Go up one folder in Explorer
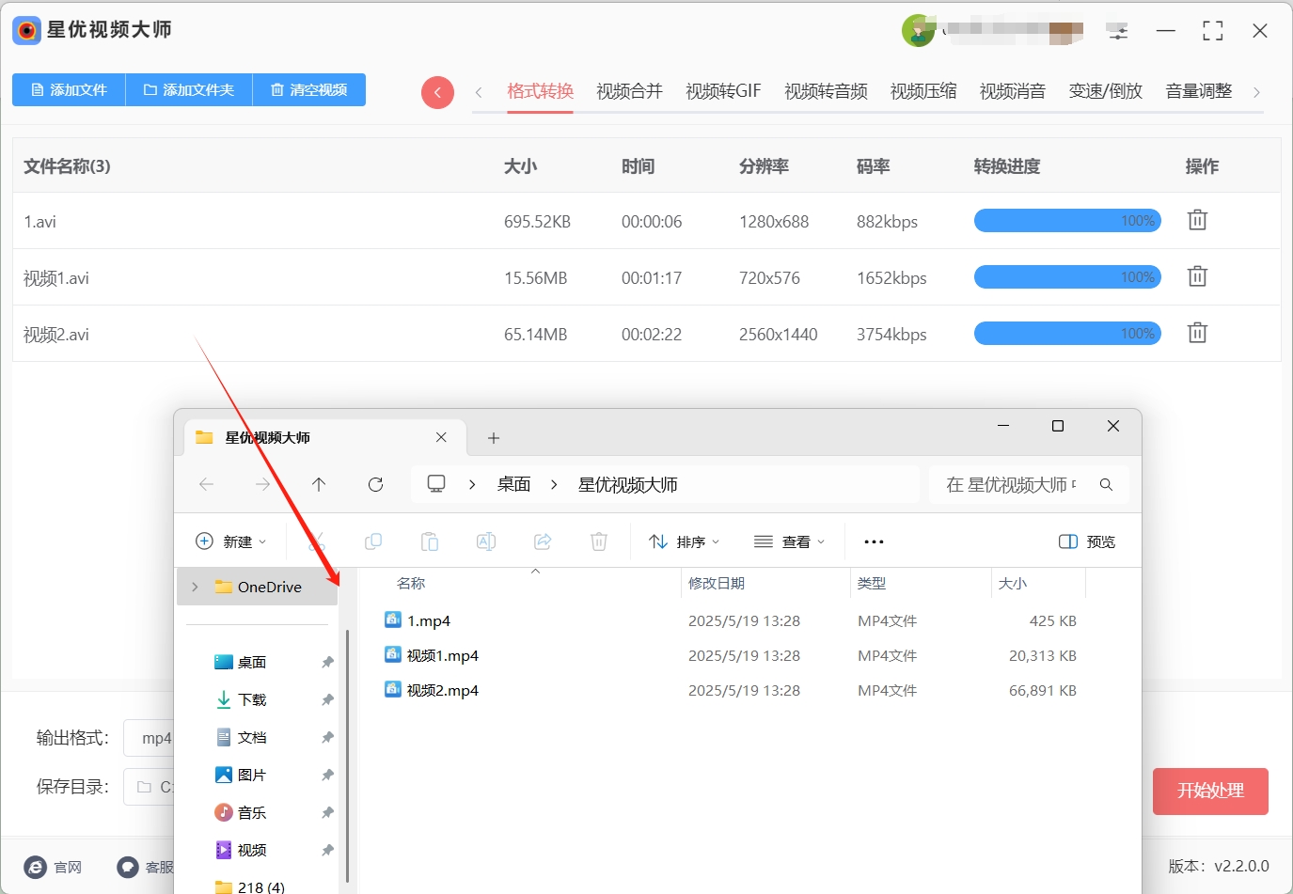1293x894 pixels. [319, 484]
